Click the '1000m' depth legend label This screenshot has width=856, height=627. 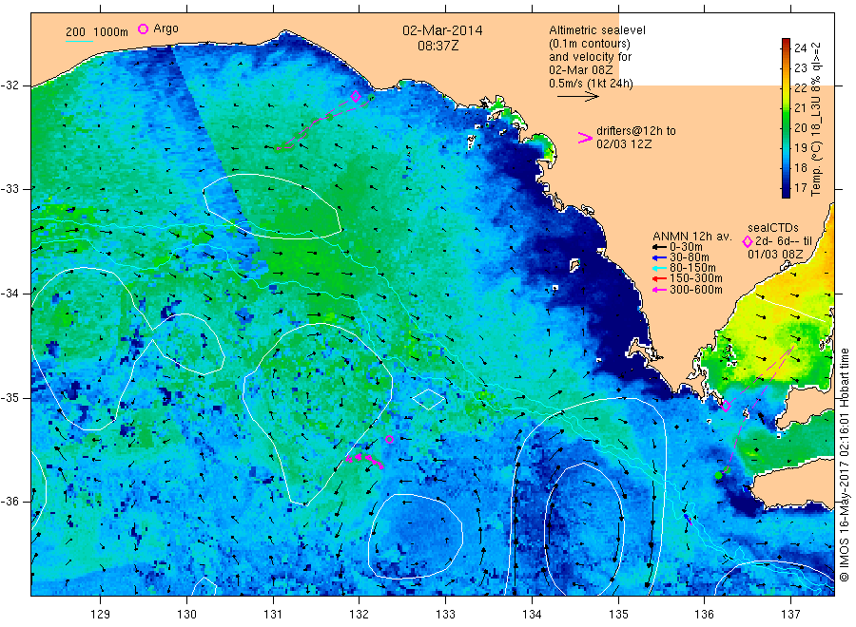pos(111,32)
